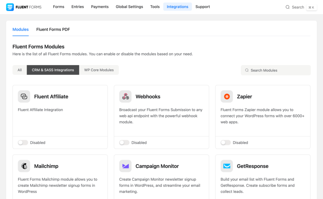Screen dimensions: 323x199
Task: Switch to the Fluent Forms PDF tab
Action: point(53,29)
